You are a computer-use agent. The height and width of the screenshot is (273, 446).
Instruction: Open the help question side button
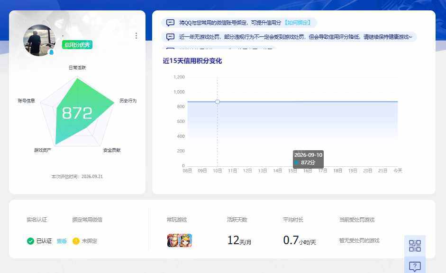415,266
